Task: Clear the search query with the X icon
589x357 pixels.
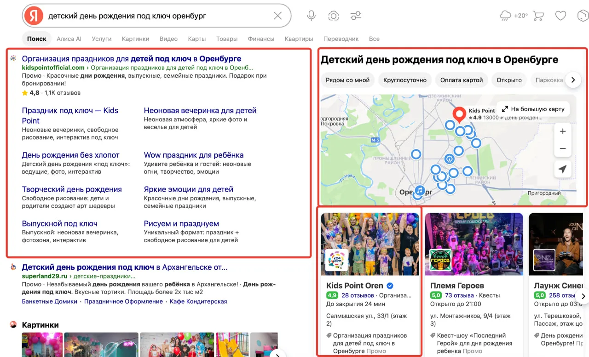Action: point(278,16)
